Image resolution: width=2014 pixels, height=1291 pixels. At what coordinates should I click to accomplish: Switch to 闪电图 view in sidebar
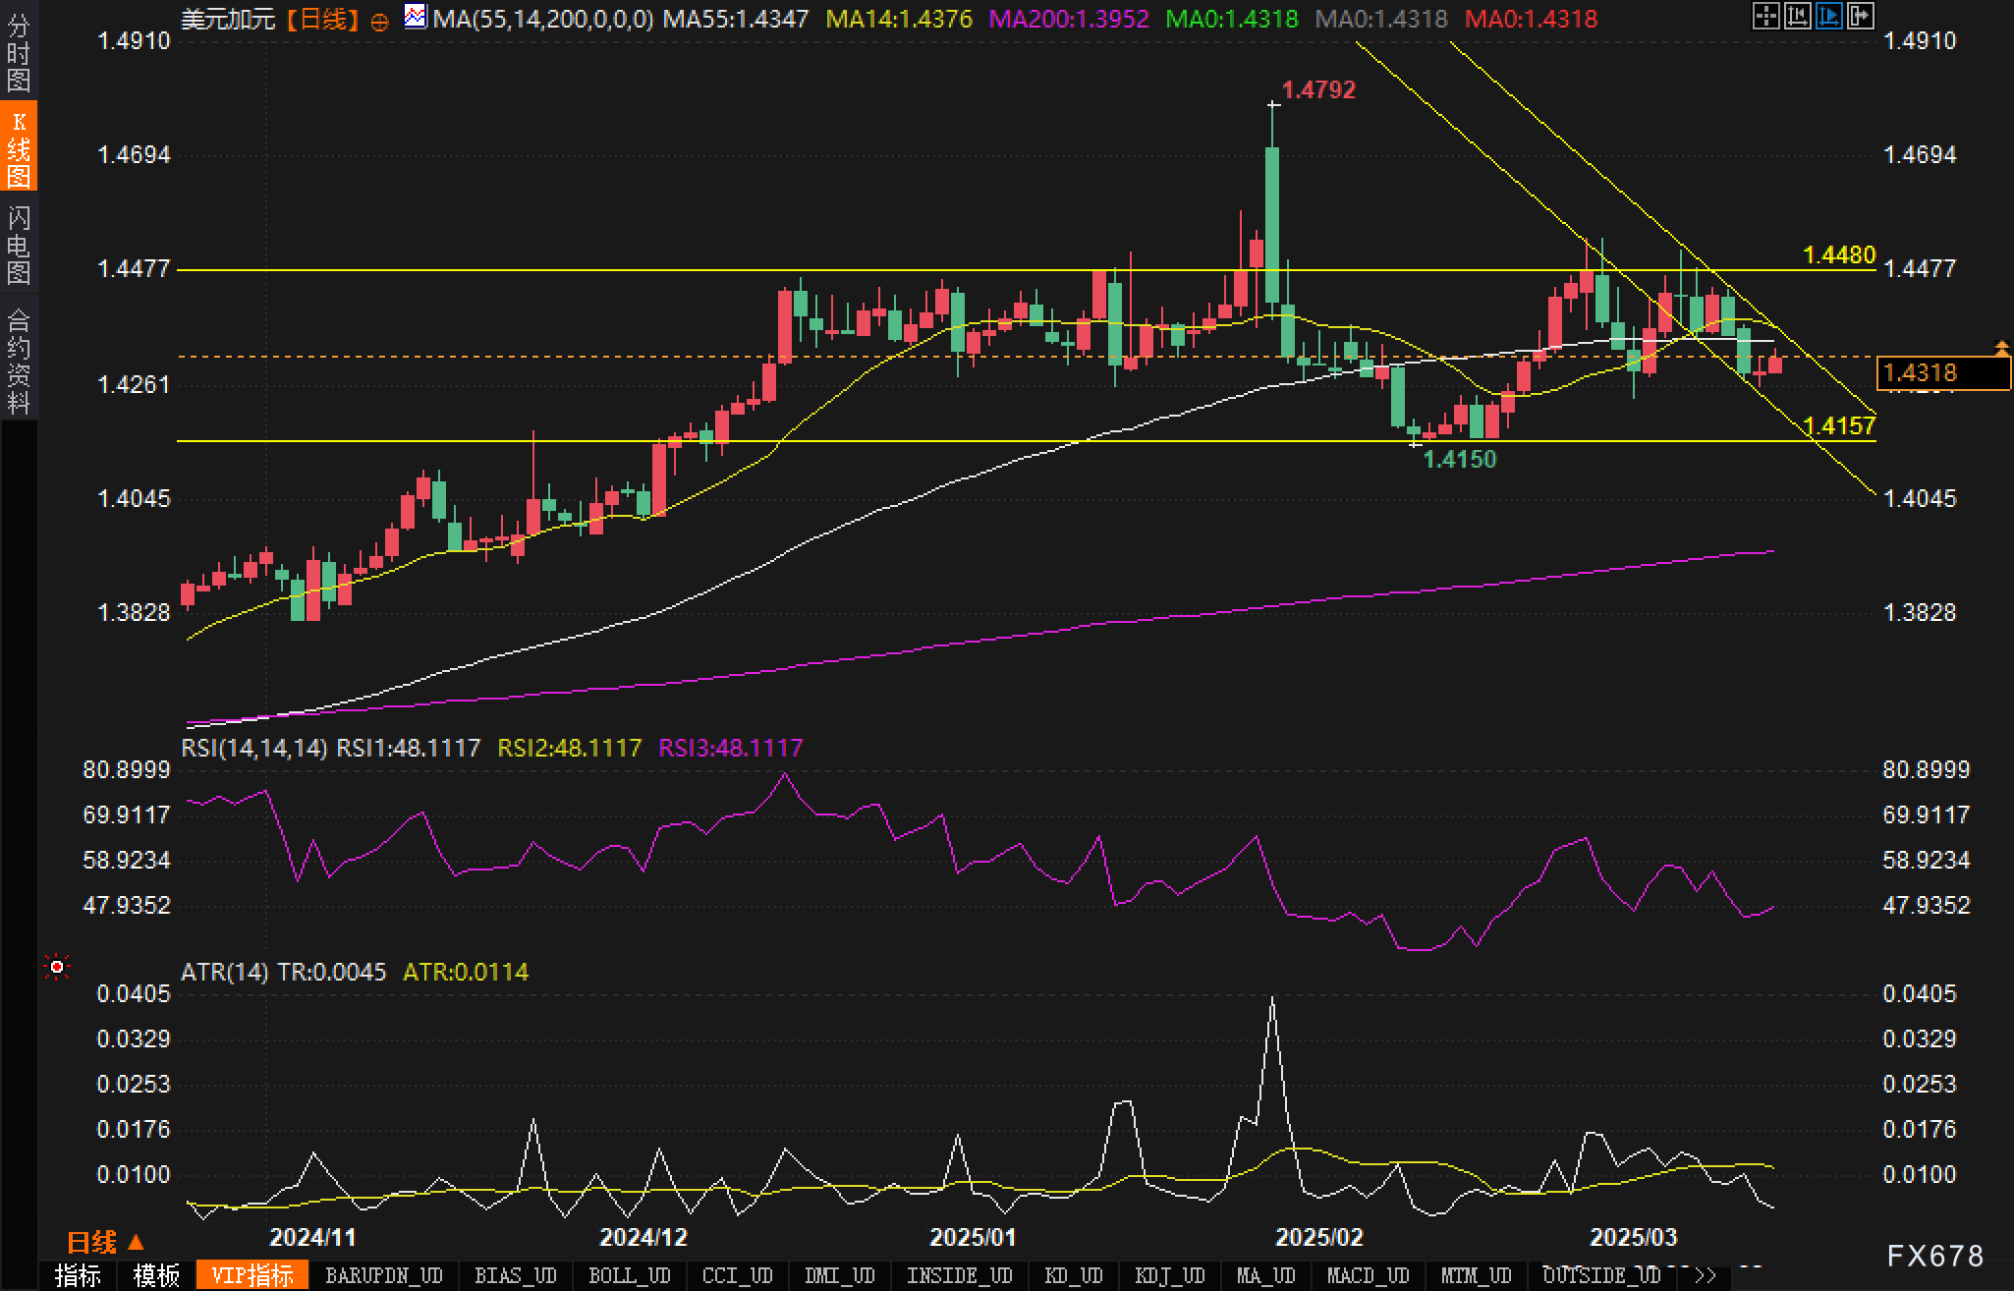point(19,245)
